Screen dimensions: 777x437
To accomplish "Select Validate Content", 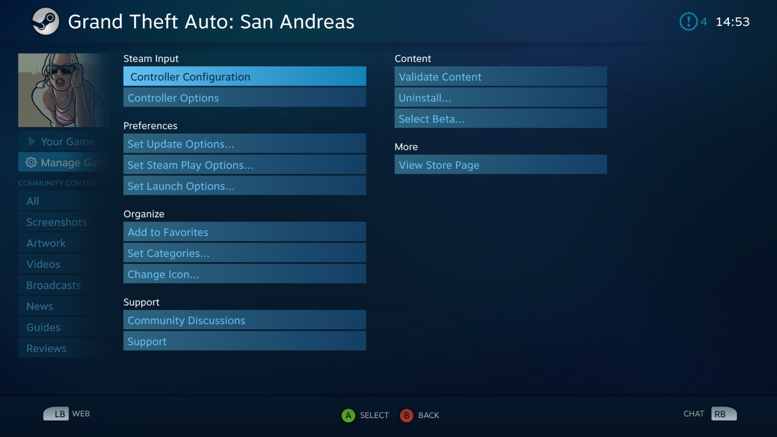I will (500, 77).
